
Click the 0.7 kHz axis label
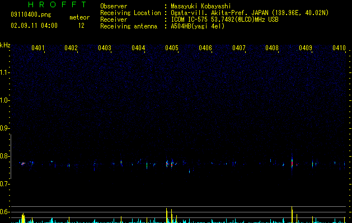tap(4, 184)
